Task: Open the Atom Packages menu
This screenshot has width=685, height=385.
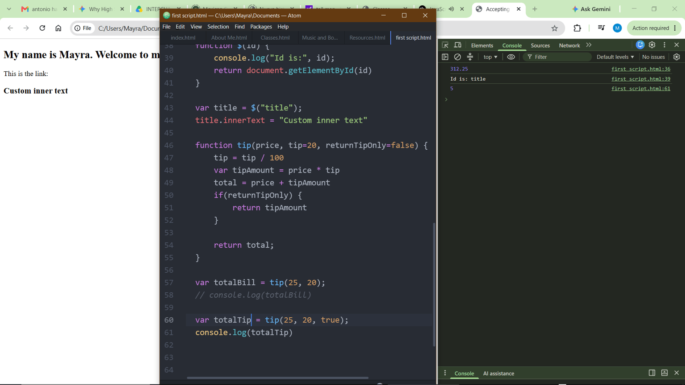Action: point(261,27)
